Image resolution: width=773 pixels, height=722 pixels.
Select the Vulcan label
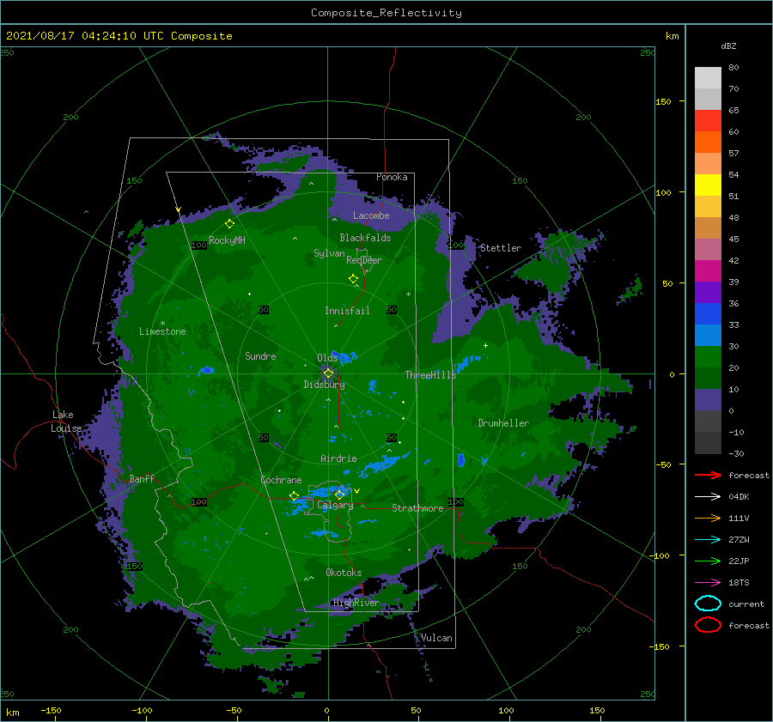pos(436,638)
